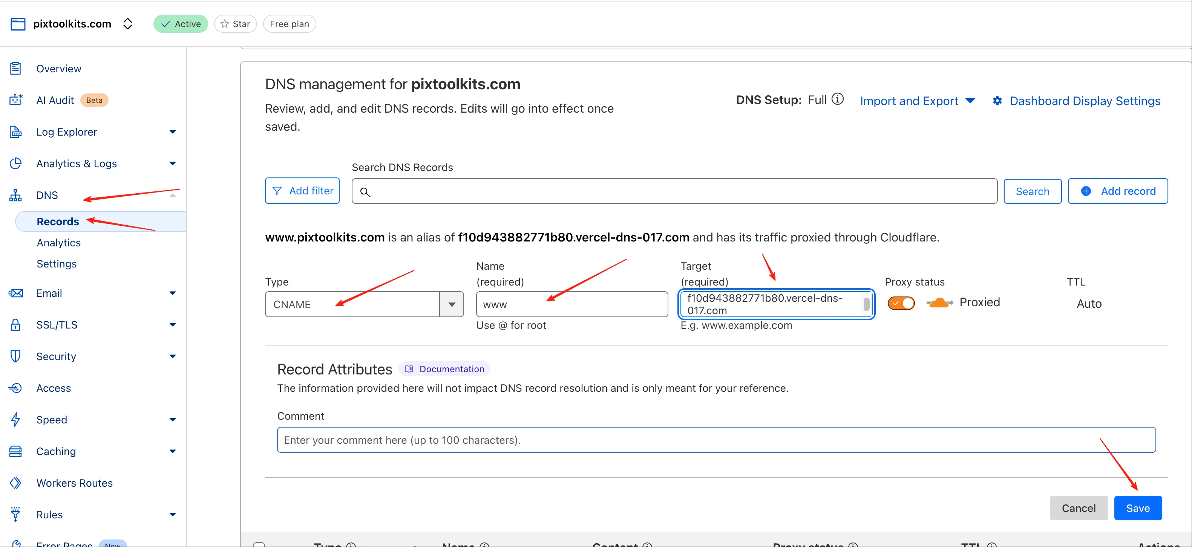Expand the Rules menu arrow
Viewport: 1192px width, 547px height.
(x=173, y=514)
